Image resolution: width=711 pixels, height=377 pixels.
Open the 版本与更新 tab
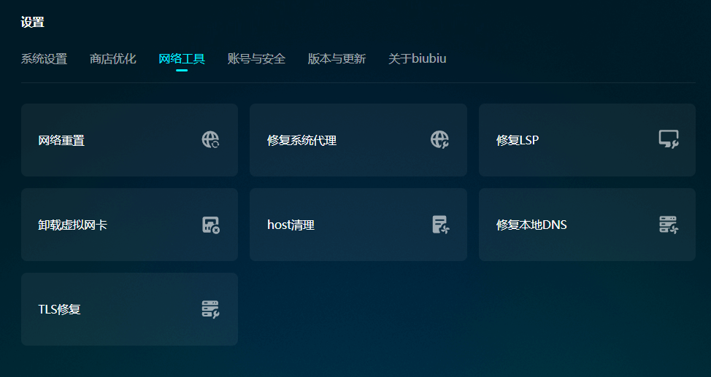337,58
